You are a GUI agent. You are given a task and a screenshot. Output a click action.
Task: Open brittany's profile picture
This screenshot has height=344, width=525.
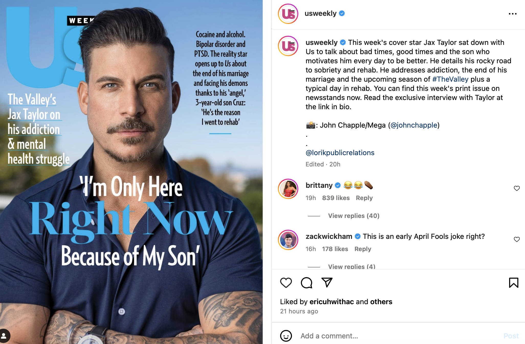point(288,189)
